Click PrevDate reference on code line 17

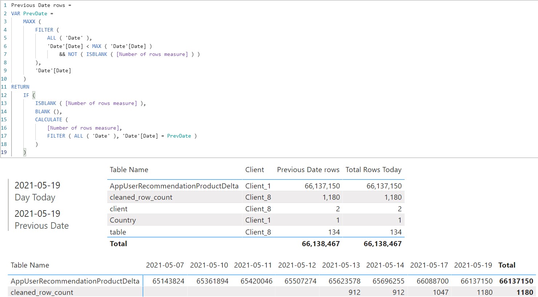click(x=179, y=136)
